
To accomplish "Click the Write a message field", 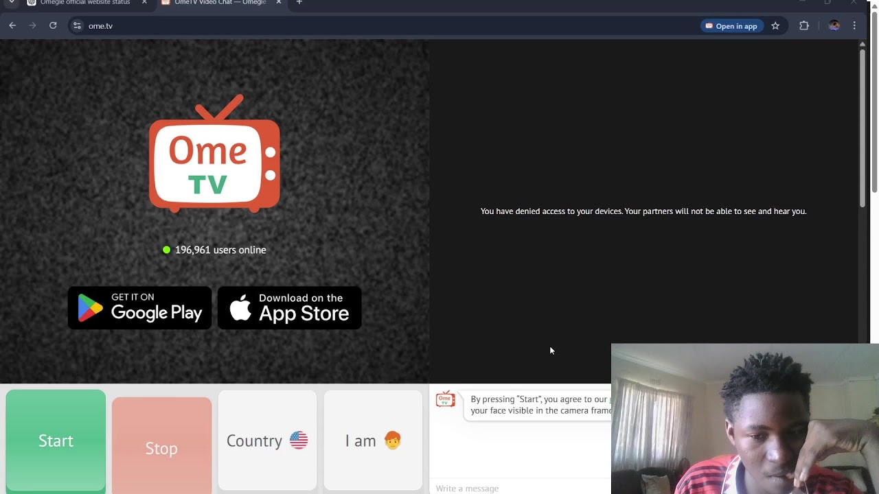I will click(x=521, y=488).
